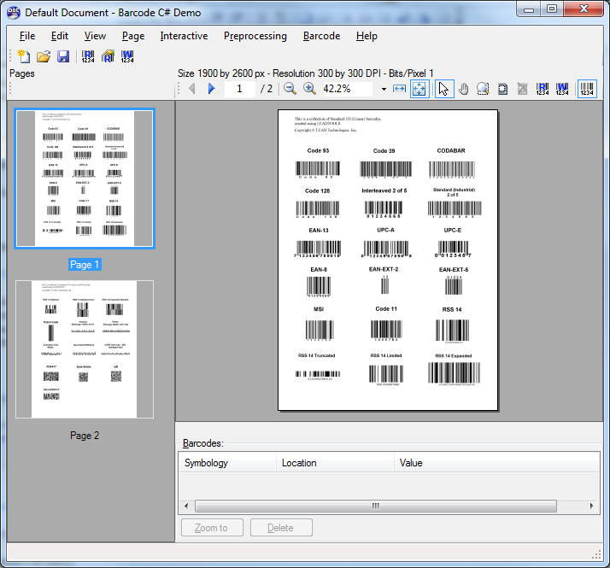Image resolution: width=610 pixels, height=568 pixels.
Task: Maximize the Barcode C# Demo window
Action: tap(552, 9)
